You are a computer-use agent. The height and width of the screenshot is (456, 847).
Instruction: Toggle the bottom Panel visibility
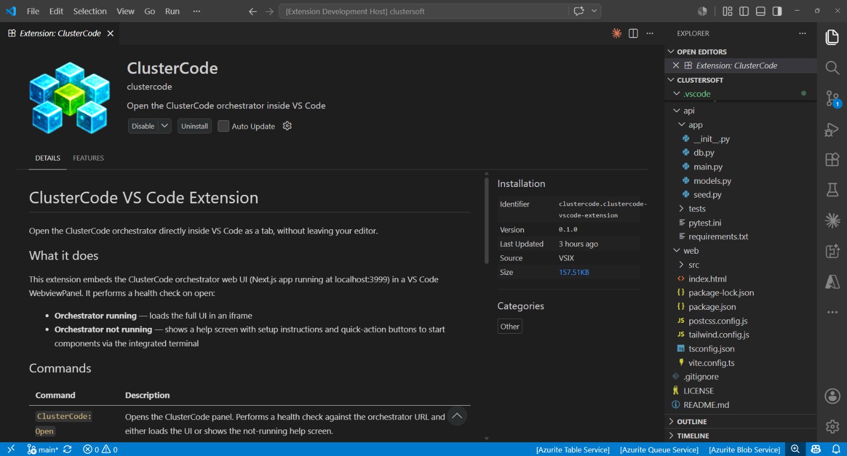[761, 11]
